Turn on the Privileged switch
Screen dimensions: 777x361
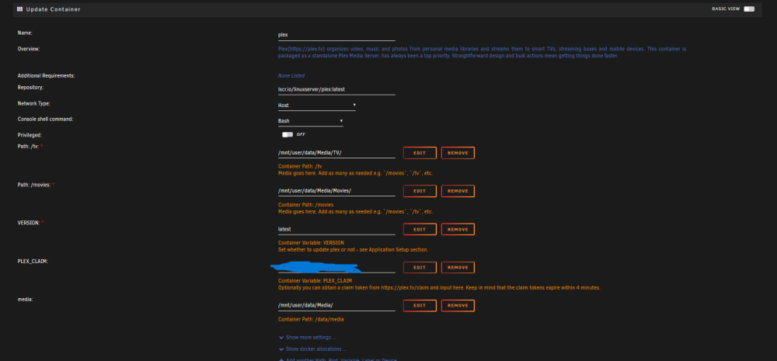287,134
